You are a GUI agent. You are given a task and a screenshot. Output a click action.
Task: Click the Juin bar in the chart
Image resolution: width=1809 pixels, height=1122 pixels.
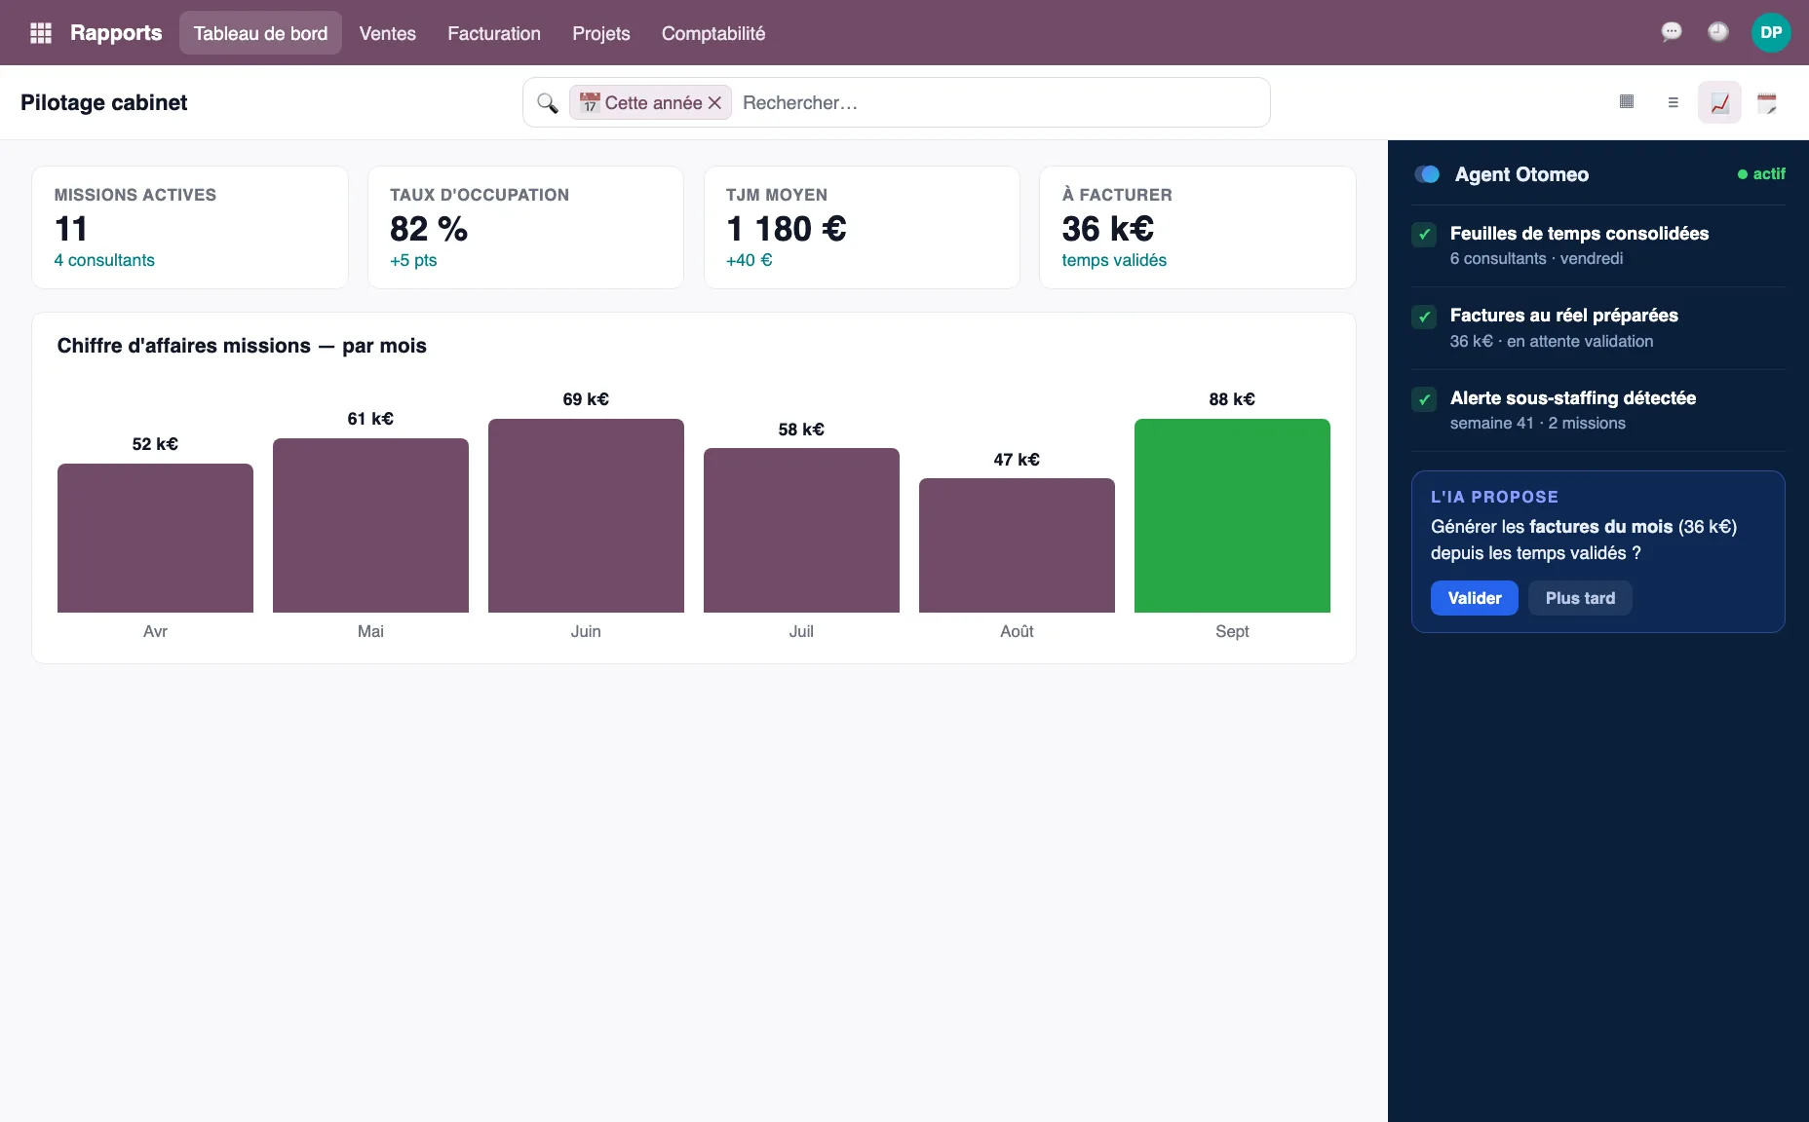pyautogui.click(x=586, y=515)
